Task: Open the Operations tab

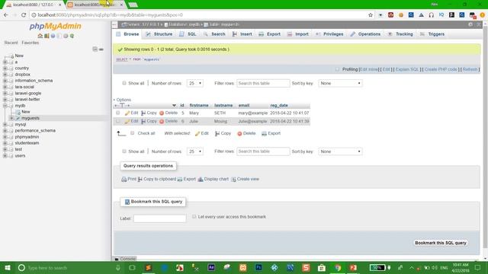Action: (365, 34)
